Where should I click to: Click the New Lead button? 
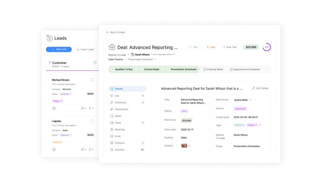[x=59, y=49]
